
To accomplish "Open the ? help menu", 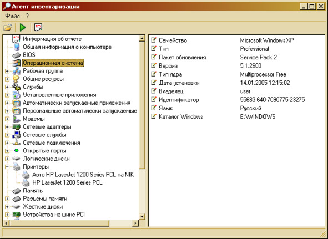I will coord(27,16).
